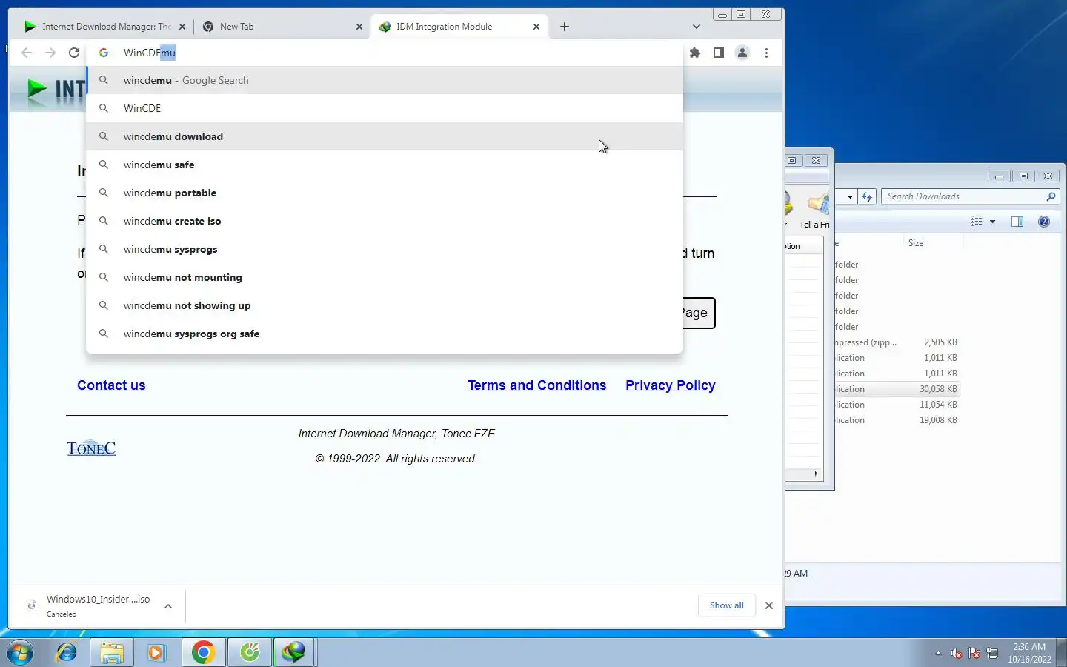Select the IDM Integration Module tab
1067x667 pixels.
point(458,27)
